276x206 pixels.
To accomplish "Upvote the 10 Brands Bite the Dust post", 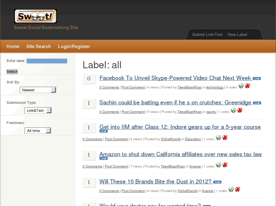I will 231,189.
